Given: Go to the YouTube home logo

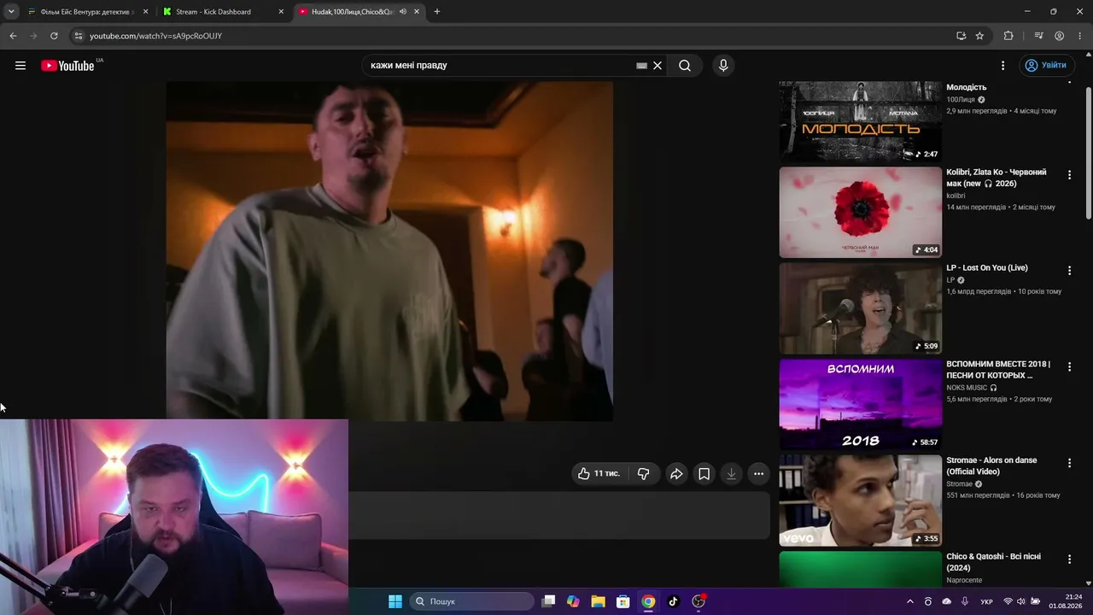Looking at the screenshot, I should coord(67,66).
